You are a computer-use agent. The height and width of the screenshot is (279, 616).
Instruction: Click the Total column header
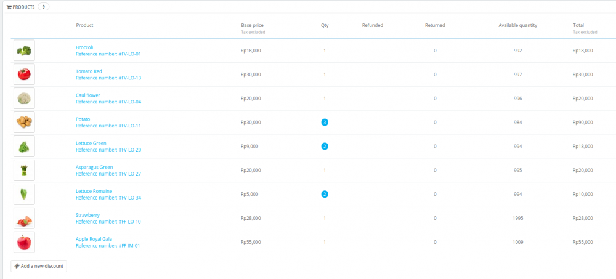pyautogui.click(x=578, y=25)
